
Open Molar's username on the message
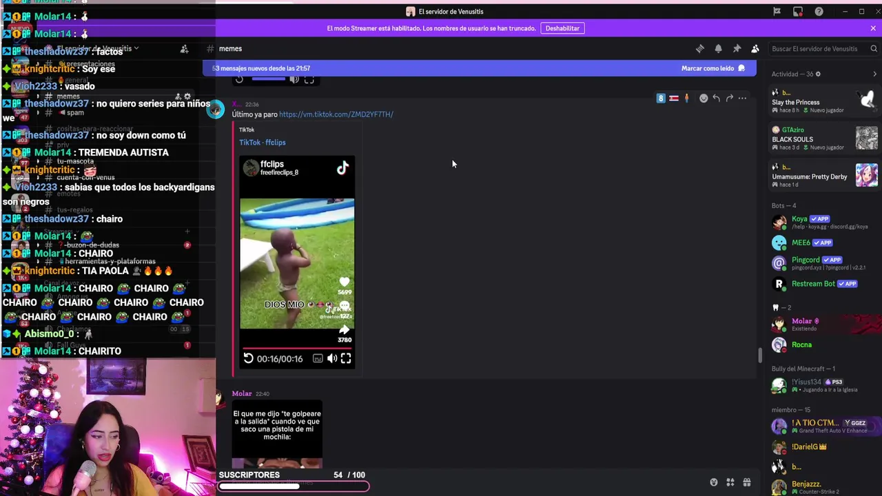click(241, 393)
